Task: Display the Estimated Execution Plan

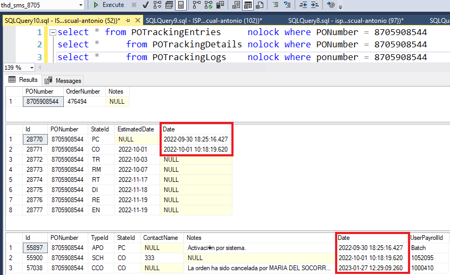Action: [157, 5]
